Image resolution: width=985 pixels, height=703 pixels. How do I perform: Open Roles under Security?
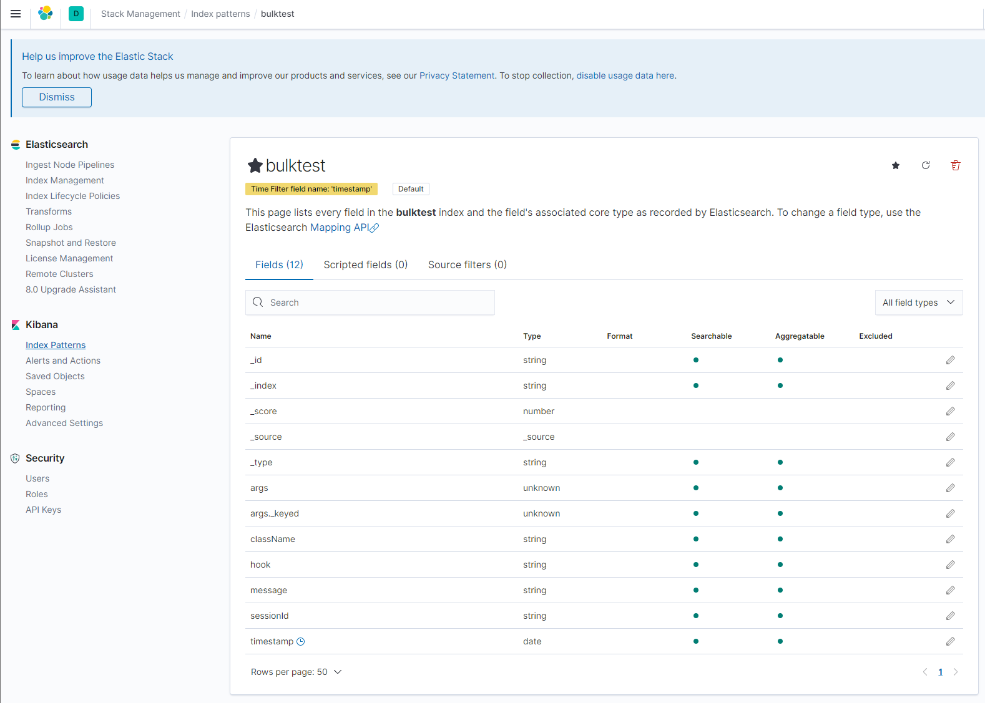(37, 494)
